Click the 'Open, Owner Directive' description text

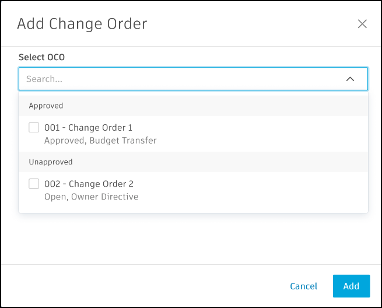click(x=91, y=197)
